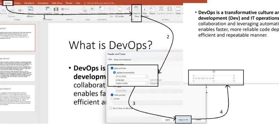
Task: Open the Store add-ins button
Action: coord(65,9)
